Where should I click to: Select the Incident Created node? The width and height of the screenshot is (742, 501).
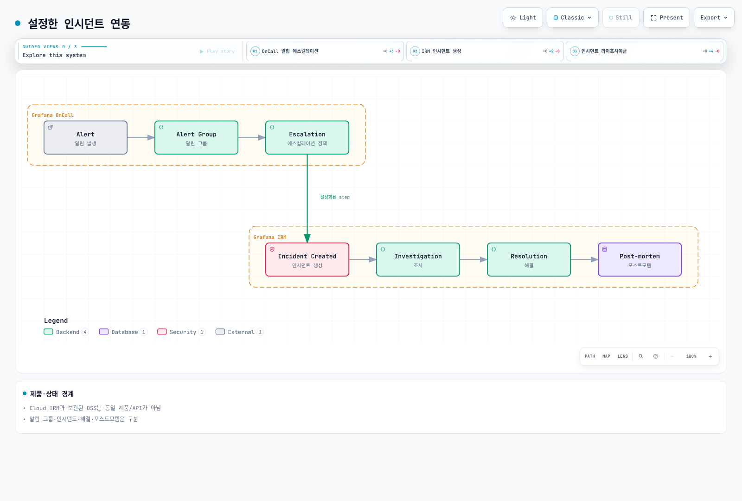[307, 259]
